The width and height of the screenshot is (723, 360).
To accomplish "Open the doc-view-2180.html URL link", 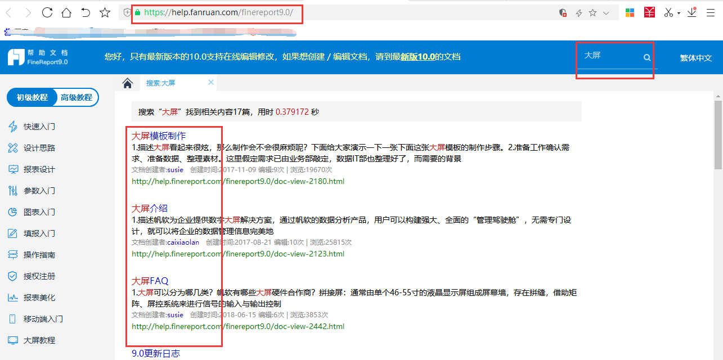I will [238, 181].
